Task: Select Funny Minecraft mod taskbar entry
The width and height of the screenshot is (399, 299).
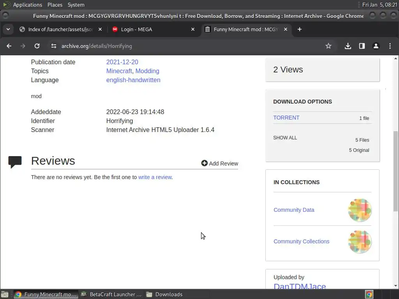Action: (46, 294)
